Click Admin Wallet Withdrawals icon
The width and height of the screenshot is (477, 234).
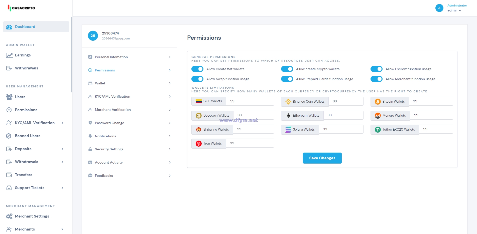[9, 68]
